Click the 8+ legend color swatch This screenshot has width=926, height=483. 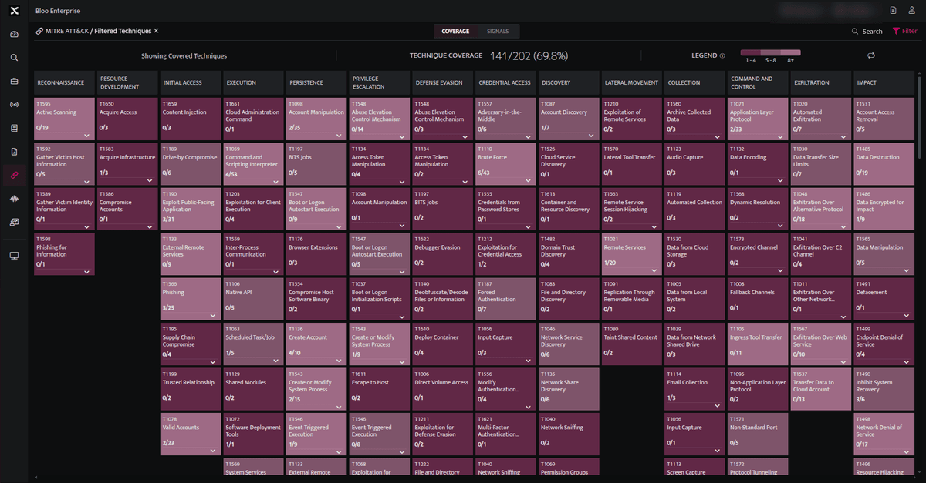pyautogui.click(x=791, y=52)
